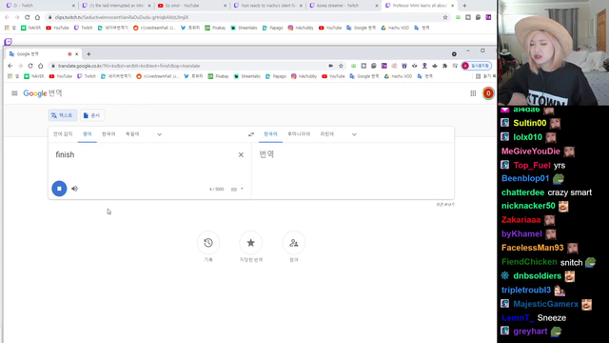Open the translation history 기록 icon

click(x=208, y=243)
